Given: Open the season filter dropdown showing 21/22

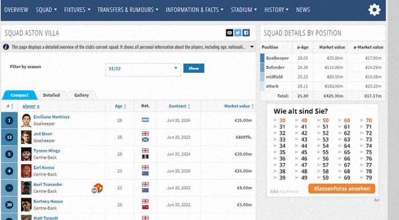Looking at the screenshot, I should click(142, 69).
